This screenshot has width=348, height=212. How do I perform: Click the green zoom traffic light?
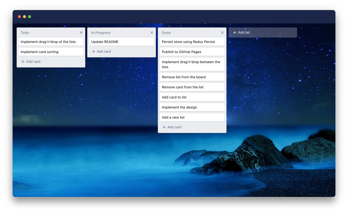click(30, 17)
